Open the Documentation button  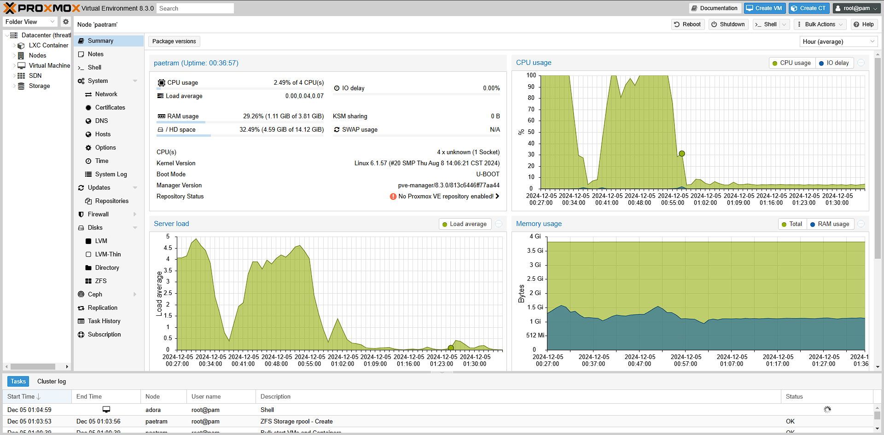pos(714,8)
